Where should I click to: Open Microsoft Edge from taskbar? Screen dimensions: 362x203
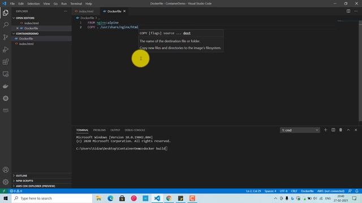coord(110,198)
